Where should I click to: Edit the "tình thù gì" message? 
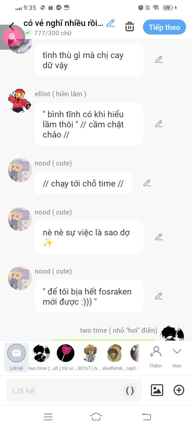coord(159,60)
